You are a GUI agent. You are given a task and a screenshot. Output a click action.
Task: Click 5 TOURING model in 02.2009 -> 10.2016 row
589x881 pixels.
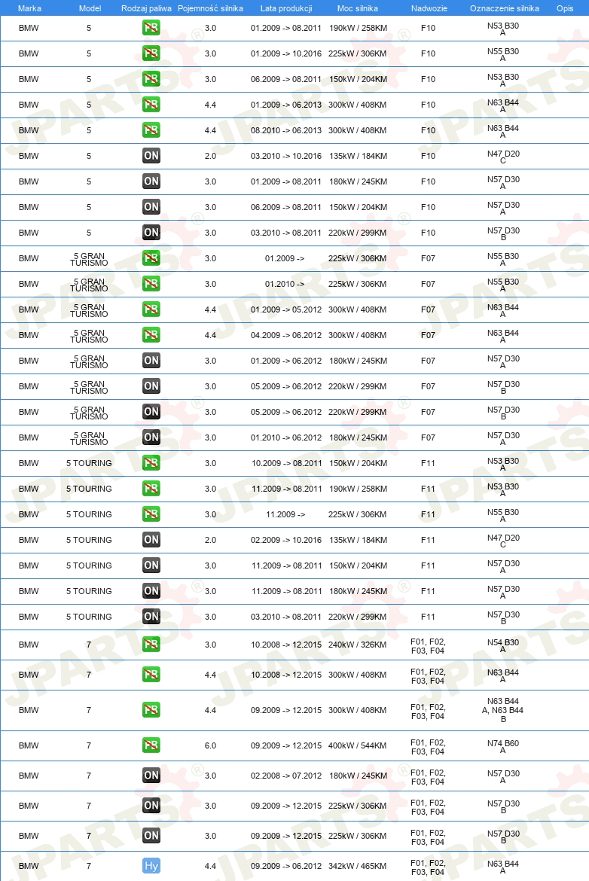tap(89, 540)
